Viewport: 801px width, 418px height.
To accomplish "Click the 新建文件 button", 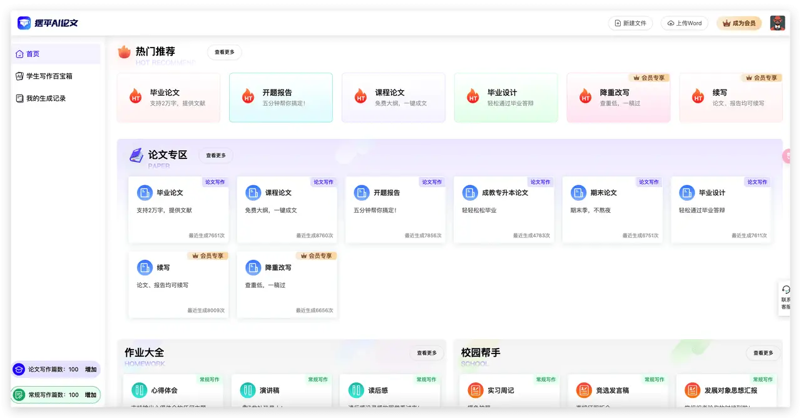I will [x=630, y=23].
